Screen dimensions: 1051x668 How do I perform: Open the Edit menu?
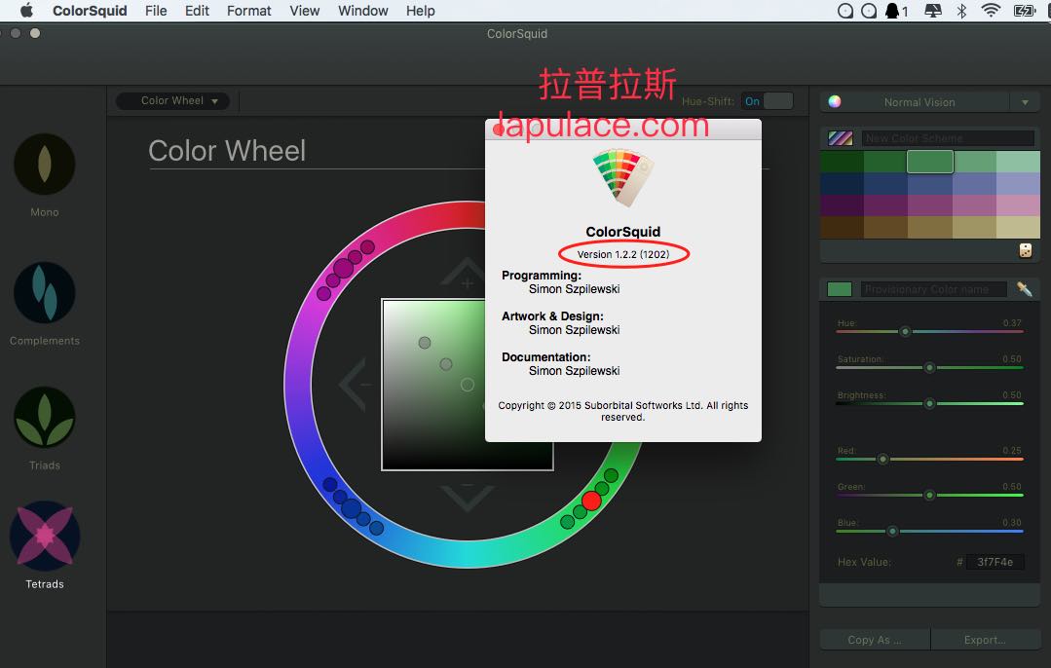pos(197,11)
